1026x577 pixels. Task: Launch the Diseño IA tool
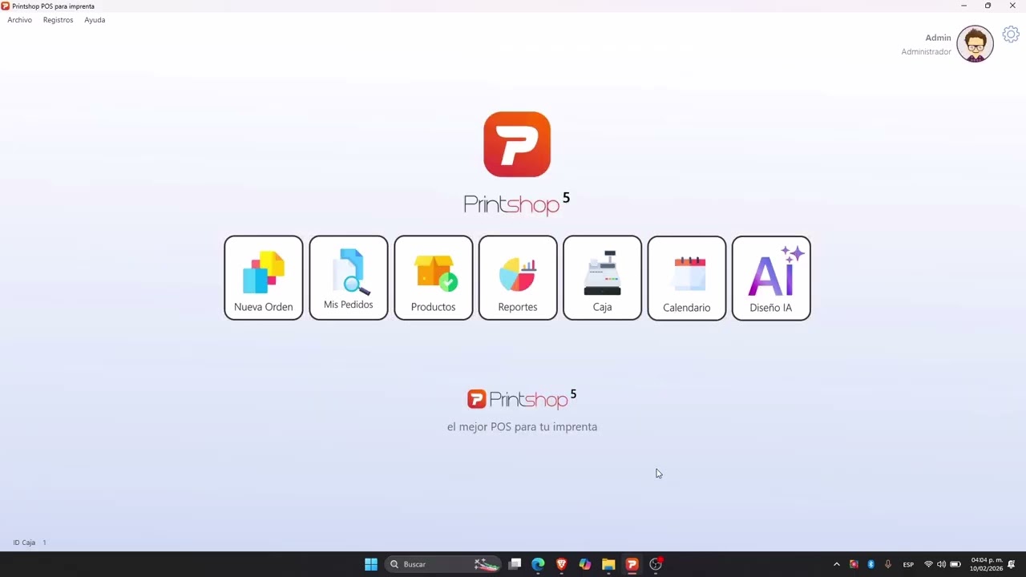coord(771,278)
